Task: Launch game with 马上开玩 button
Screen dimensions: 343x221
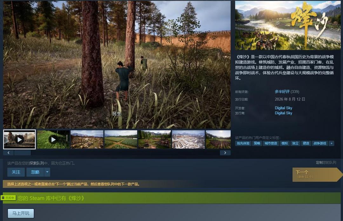Action: [21, 213]
